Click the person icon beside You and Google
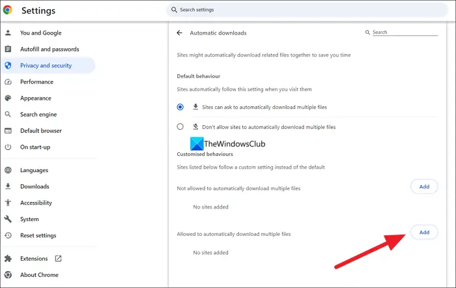456x288 pixels. [x=8, y=33]
